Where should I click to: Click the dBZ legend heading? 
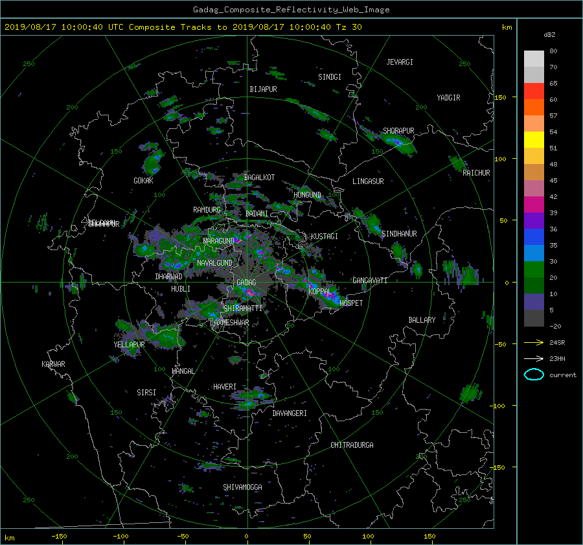coord(549,35)
